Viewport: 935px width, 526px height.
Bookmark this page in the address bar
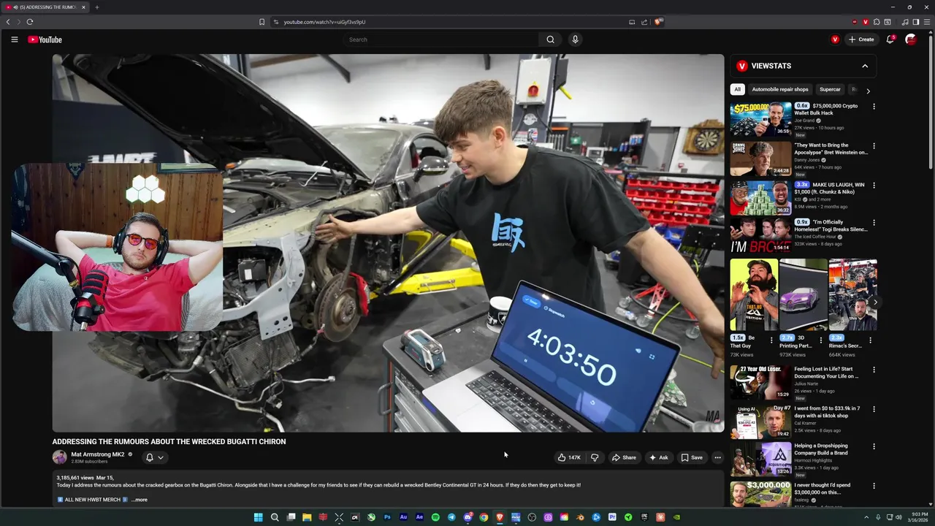tap(262, 22)
